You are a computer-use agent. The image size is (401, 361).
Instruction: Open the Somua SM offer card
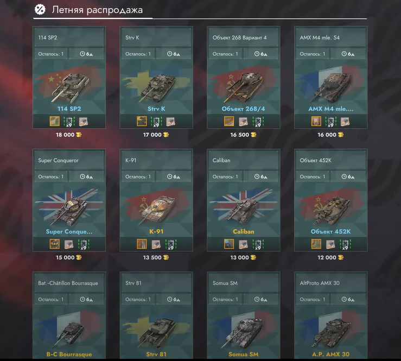[x=244, y=315]
